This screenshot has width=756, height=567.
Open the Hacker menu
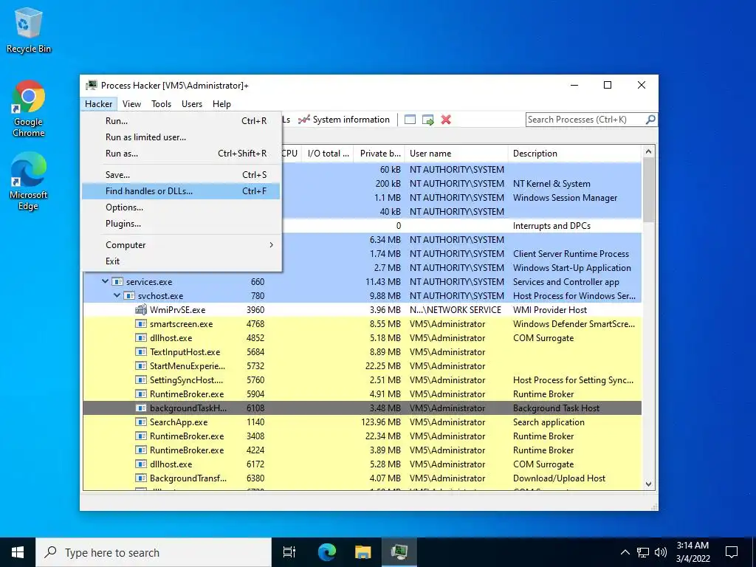[98, 103]
